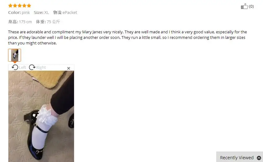Select the review photo thumbnail

pyautogui.click(x=15, y=55)
